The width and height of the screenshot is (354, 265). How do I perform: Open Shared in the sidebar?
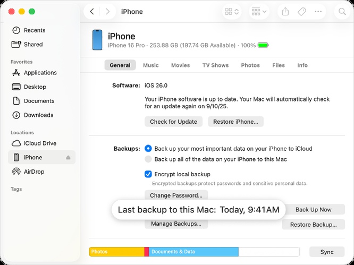42,45
